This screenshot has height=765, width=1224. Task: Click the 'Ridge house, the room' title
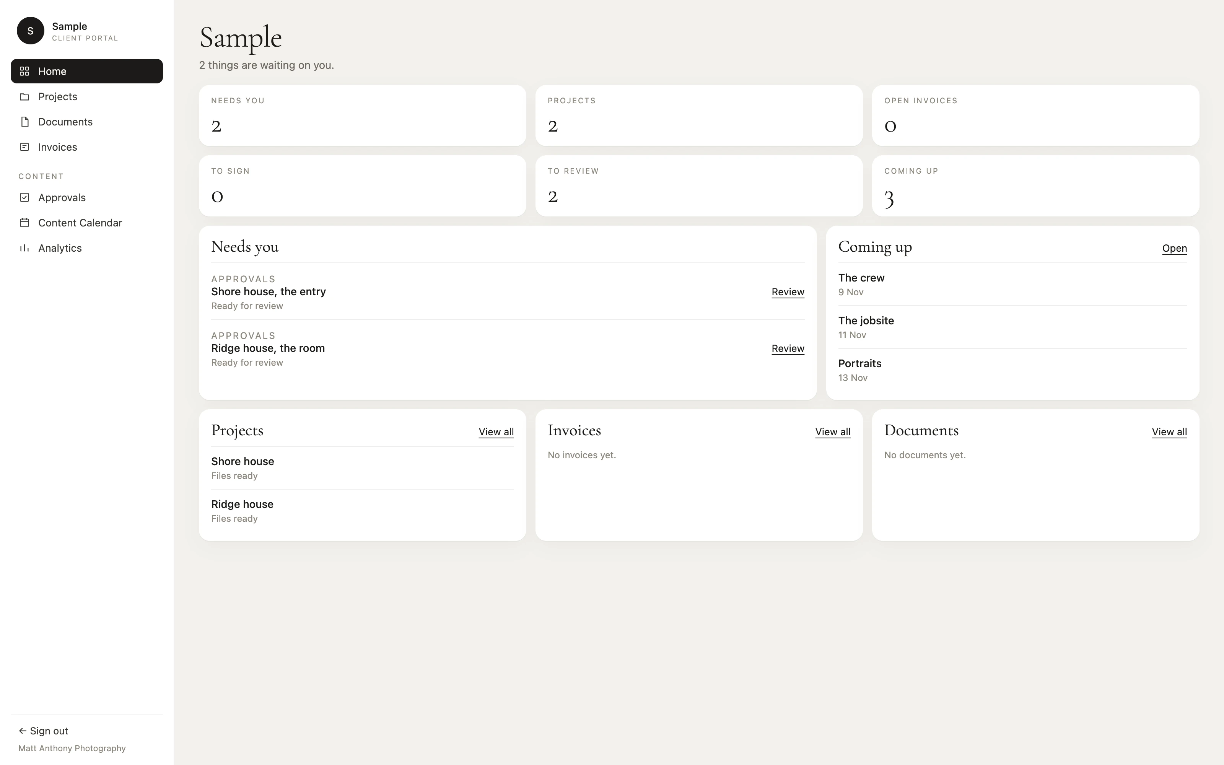pos(268,348)
